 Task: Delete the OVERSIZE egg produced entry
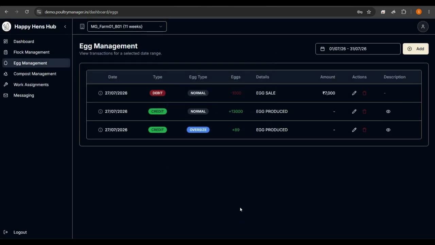coord(364,130)
